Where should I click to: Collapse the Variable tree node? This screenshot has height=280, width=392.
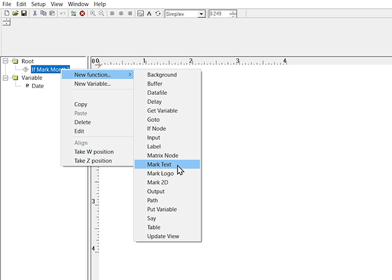(x=5, y=78)
